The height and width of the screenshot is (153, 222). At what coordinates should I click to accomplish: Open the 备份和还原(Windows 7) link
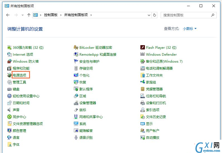[164, 61]
